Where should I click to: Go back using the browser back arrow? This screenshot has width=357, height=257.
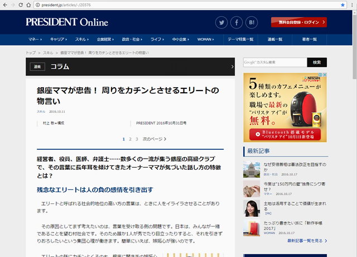(x=6, y=4)
